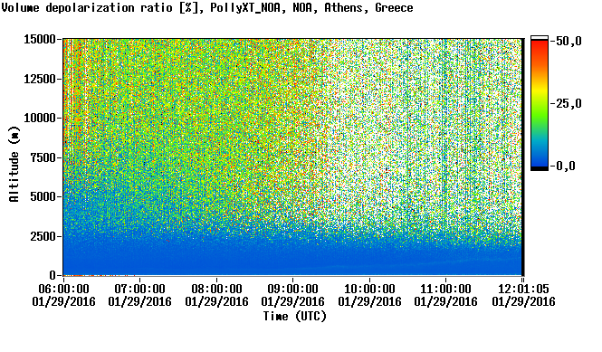Click the chart title mentioning PollyXT_NOA

click(207, 8)
